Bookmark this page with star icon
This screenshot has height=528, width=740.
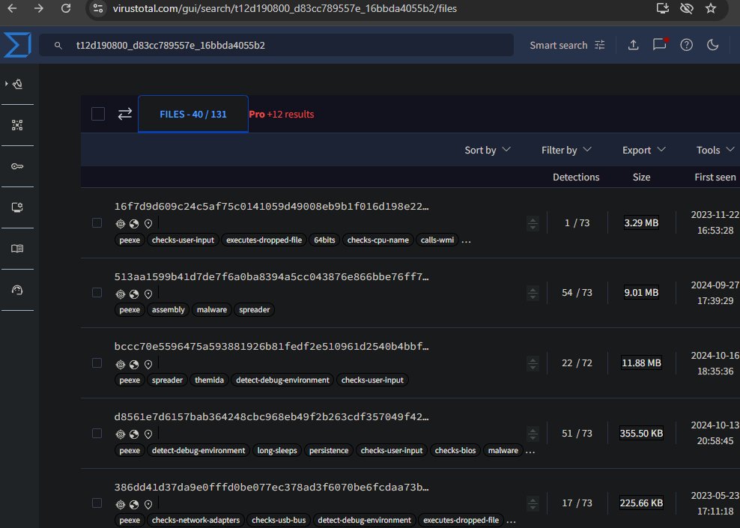(x=711, y=8)
